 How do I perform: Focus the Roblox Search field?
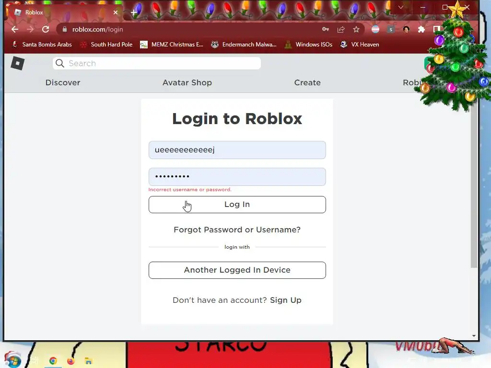157,64
